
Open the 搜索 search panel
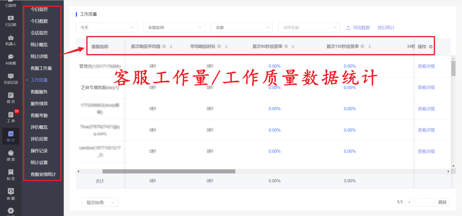coord(10,156)
